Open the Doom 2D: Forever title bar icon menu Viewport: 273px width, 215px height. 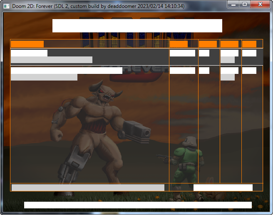point(6,6)
